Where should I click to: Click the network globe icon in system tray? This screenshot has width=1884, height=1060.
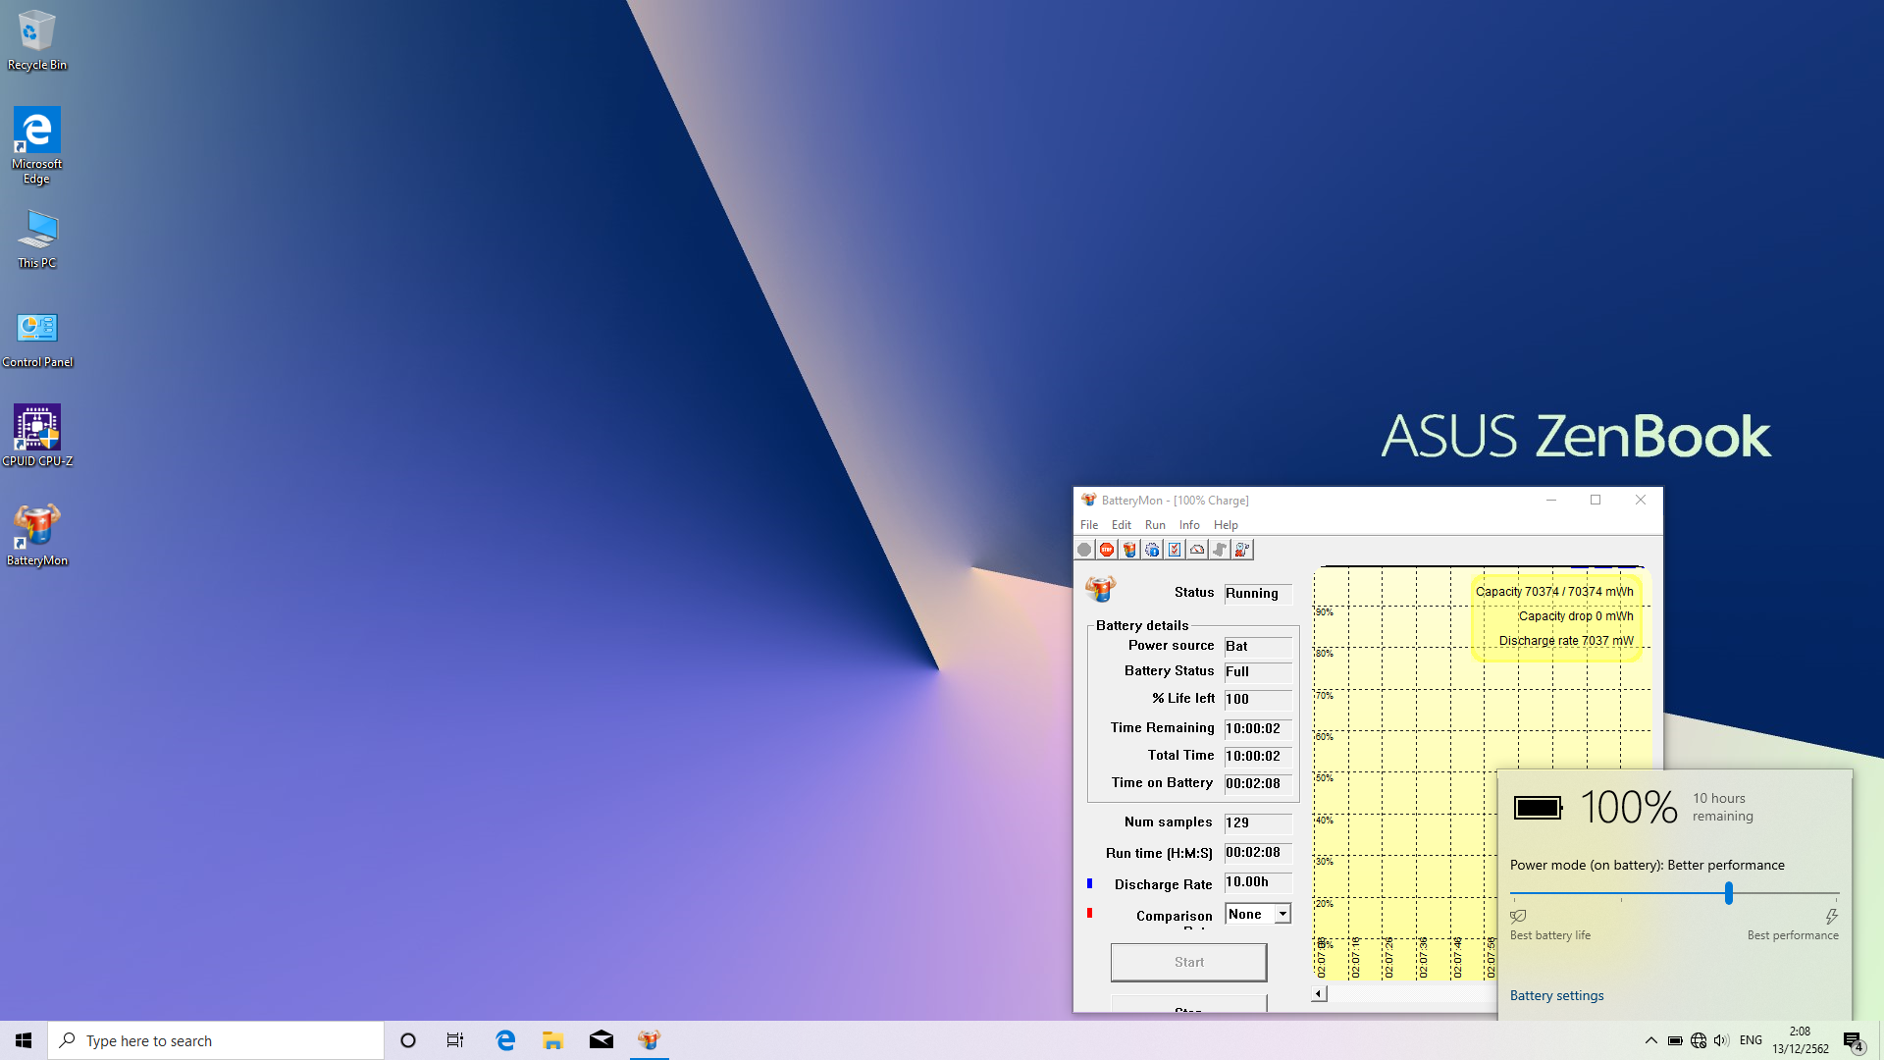coord(1699,1040)
